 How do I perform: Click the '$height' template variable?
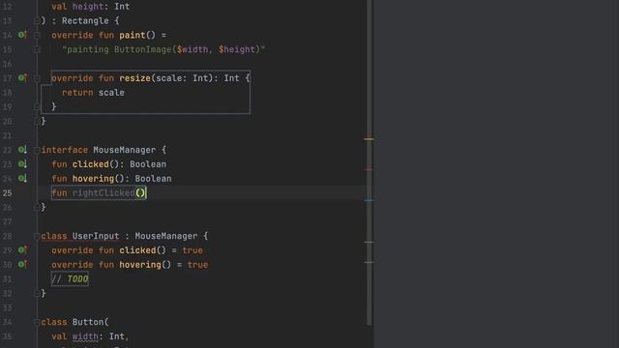pos(237,49)
